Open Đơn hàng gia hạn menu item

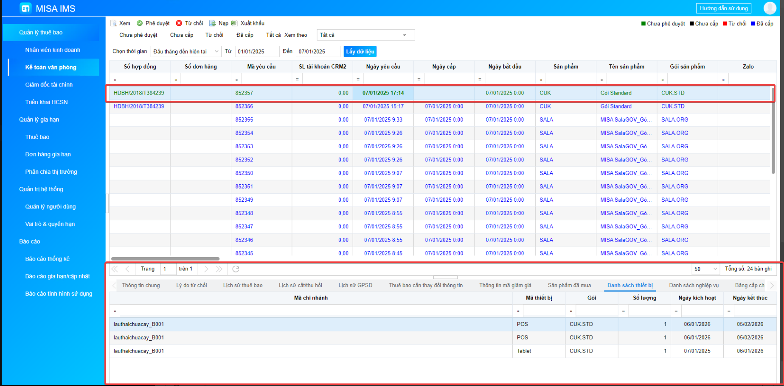point(48,154)
